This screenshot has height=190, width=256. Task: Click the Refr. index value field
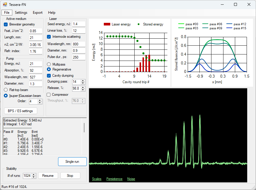[36, 52]
